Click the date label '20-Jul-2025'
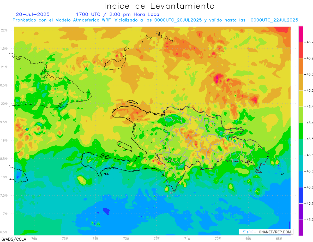 click(33, 14)
